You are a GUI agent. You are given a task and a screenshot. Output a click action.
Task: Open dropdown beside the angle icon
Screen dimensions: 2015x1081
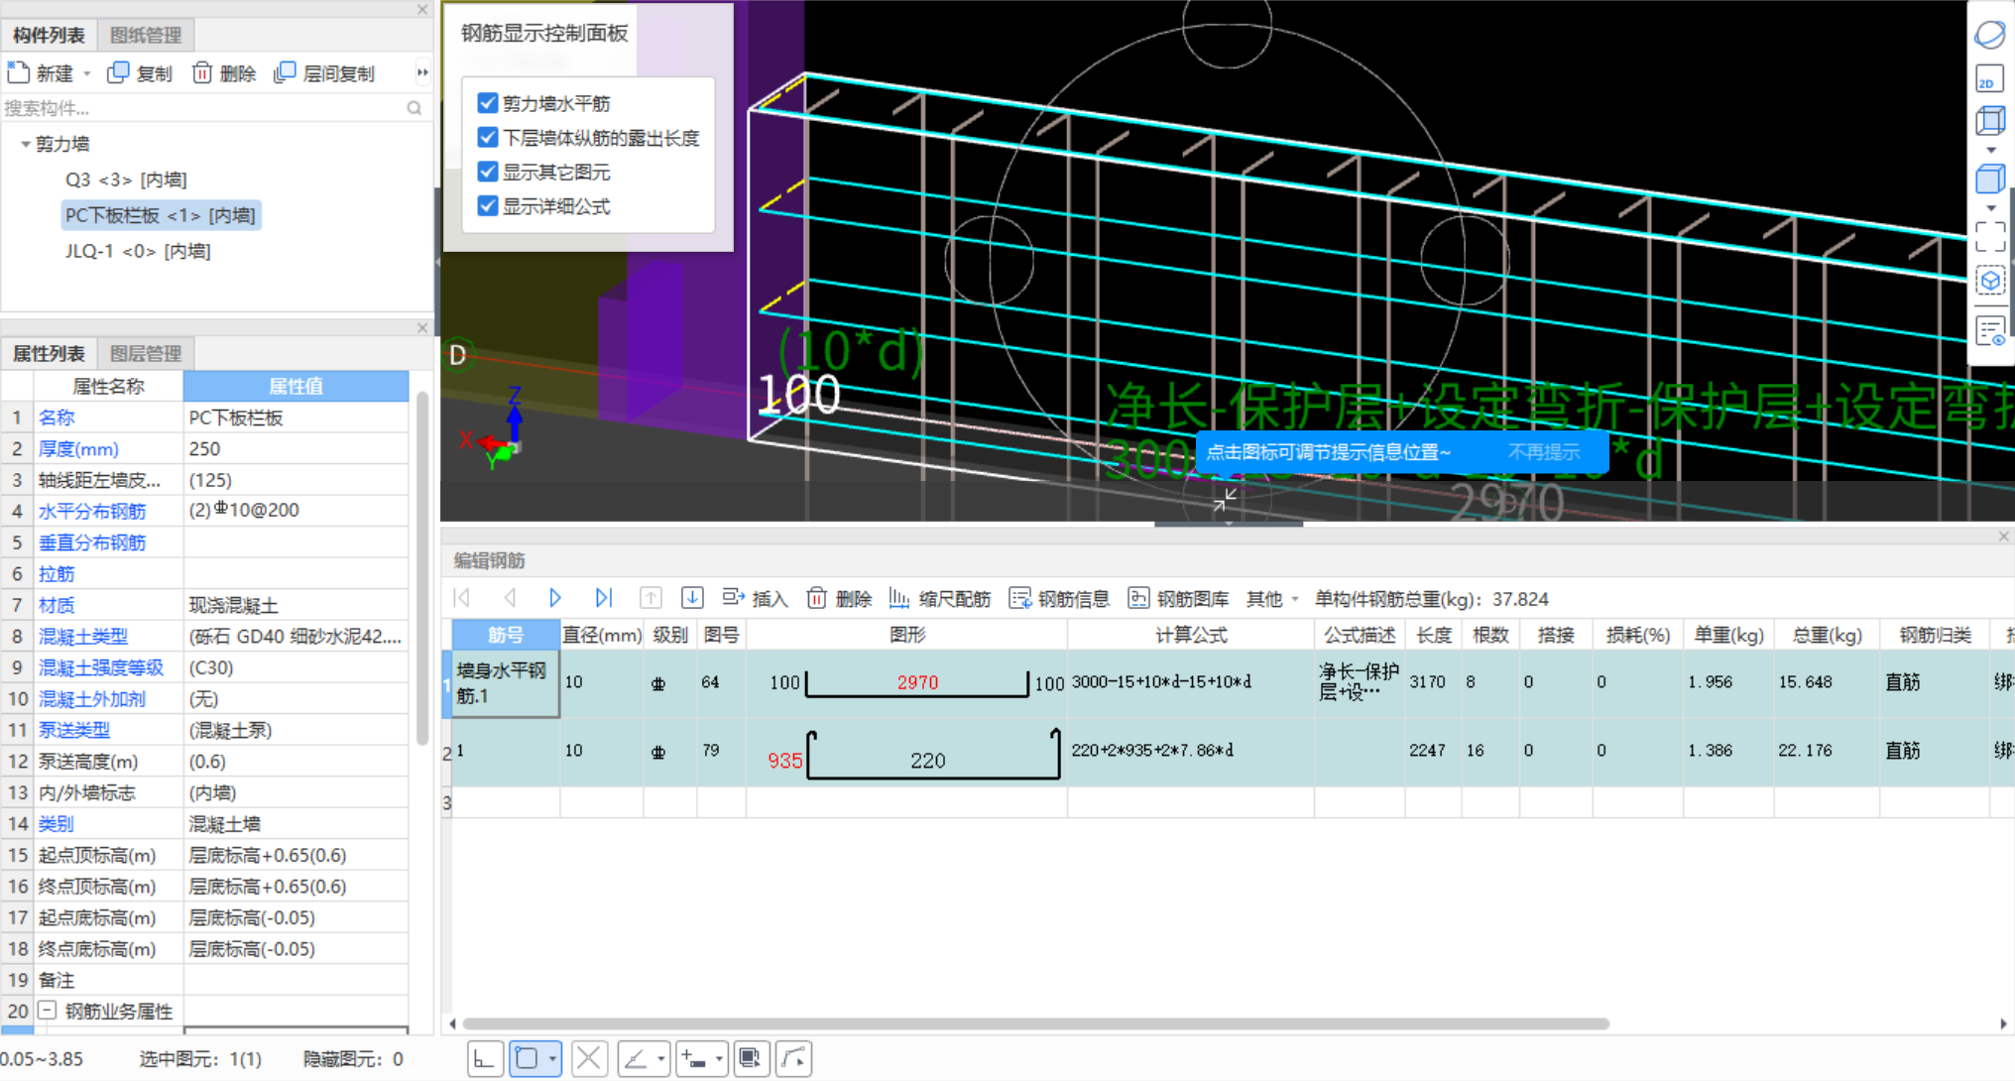pyautogui.click(x=660, y=1059)
